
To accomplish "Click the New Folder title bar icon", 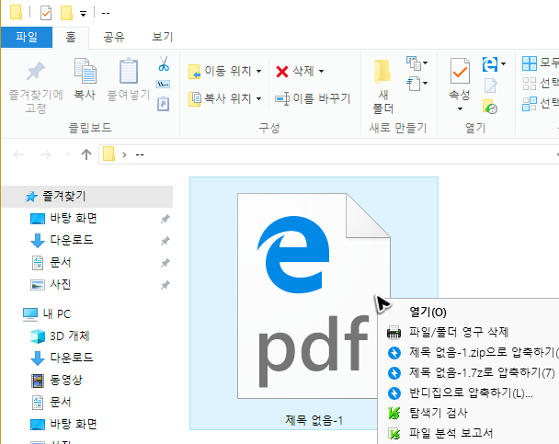I will (67, 13).
